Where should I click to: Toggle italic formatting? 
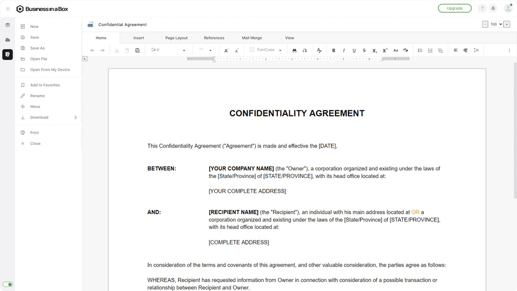pos(344,51)
